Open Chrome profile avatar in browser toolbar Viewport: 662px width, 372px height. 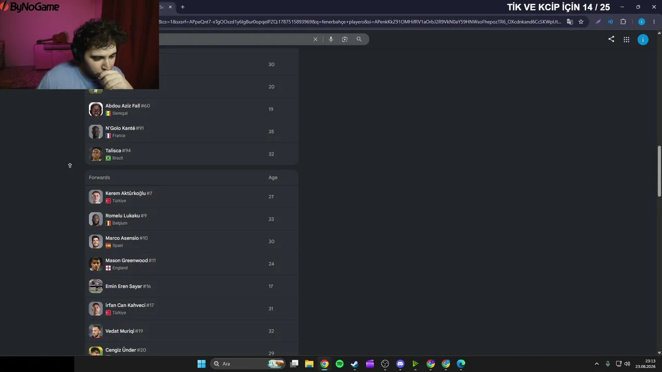tap(642, 22)
